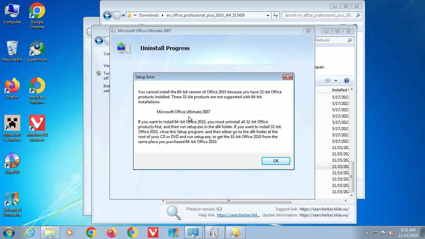Click the Firefox icon on the taskbar
425x239 pixels.
pos(112,232)
